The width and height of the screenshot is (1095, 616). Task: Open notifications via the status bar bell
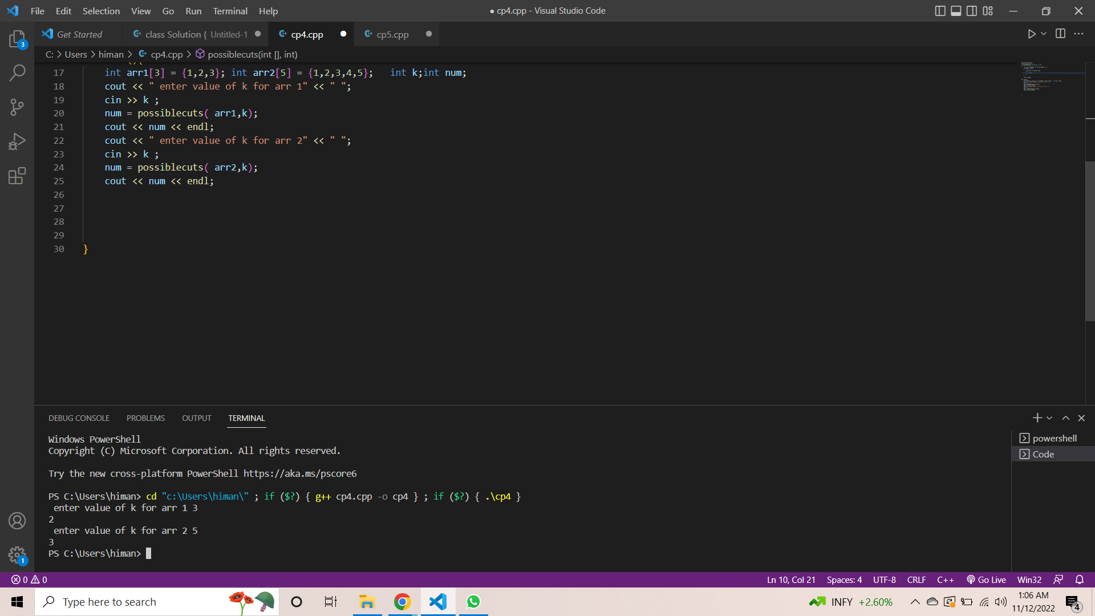(1079, 579)
